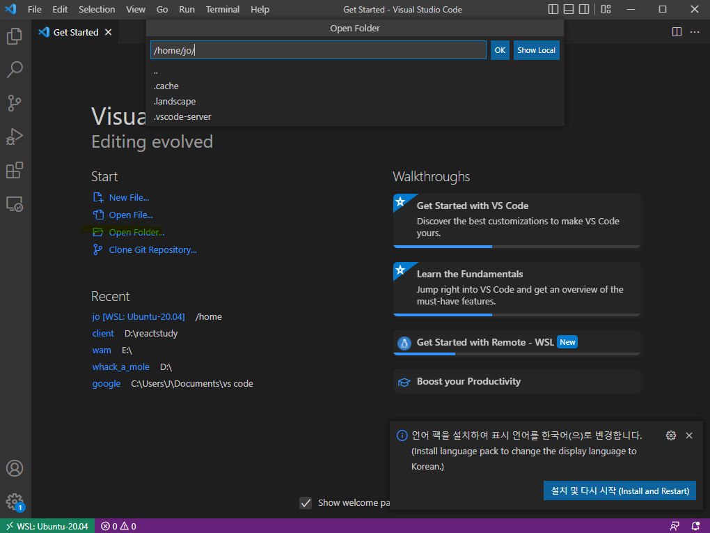Split the editor right

pyautogui.click(x=677, y=32)
